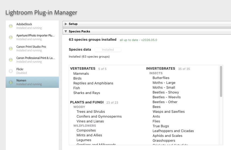Click the 35 of 35 invertebrates count
Image resolution: width=231 pixels, height=150 pixels.
pos(184,69)
